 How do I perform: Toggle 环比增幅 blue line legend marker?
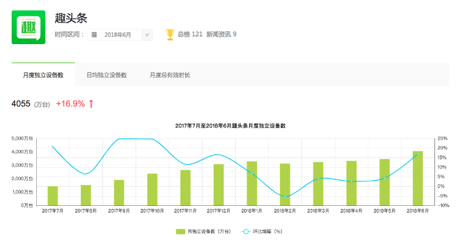[246, 232]
